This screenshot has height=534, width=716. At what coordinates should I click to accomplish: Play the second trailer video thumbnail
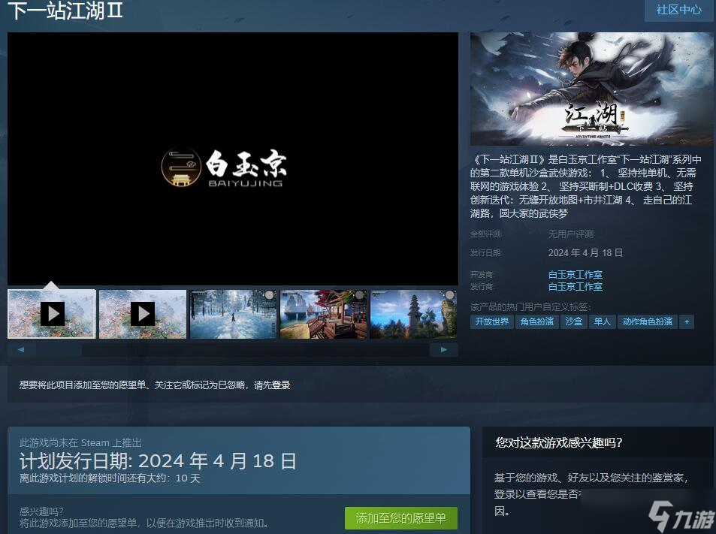click(143, 314)
